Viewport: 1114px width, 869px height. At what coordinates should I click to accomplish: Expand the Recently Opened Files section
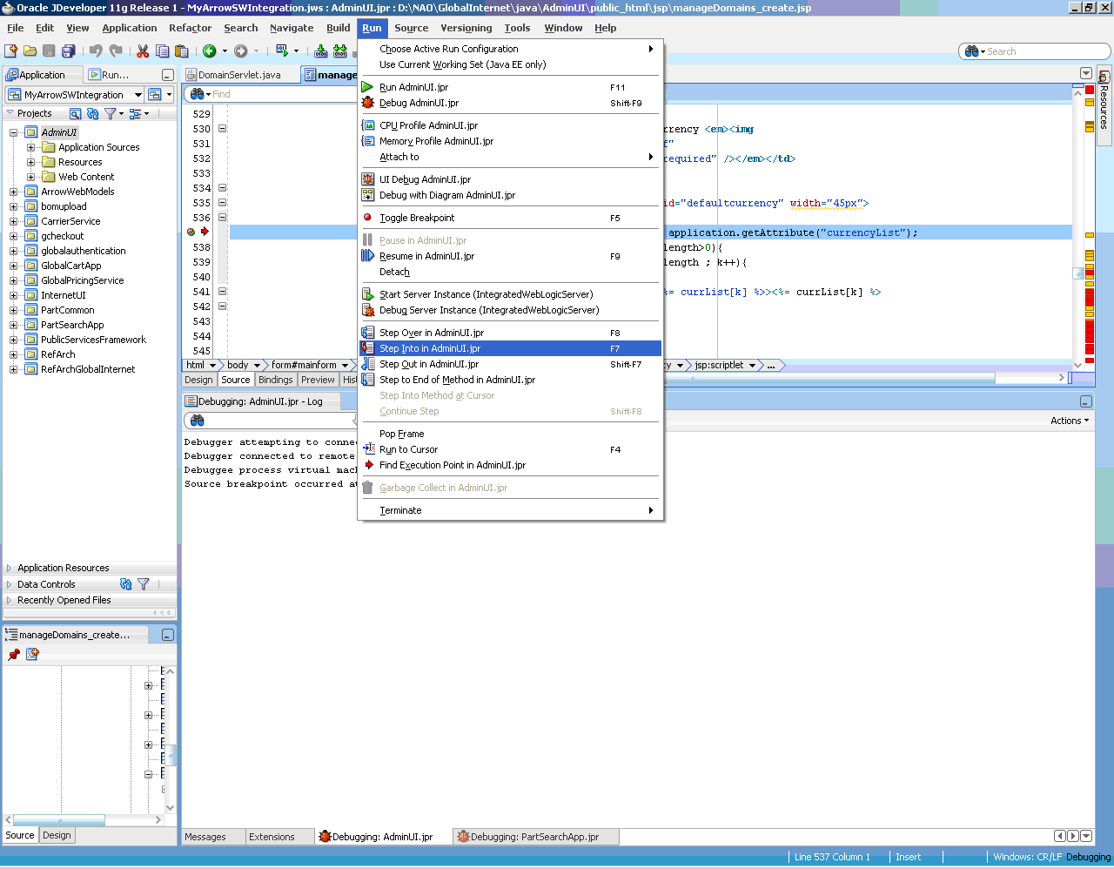tap(9, 600)
